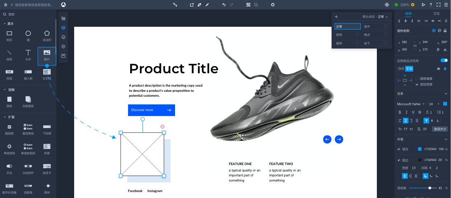
Task: Select the 正常 state item
Action: tap(348, 26)
